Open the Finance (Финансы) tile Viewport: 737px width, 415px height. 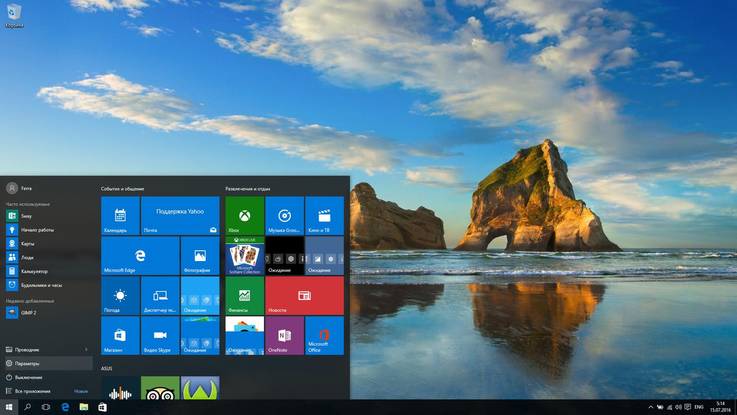click(x=244, y=296)
